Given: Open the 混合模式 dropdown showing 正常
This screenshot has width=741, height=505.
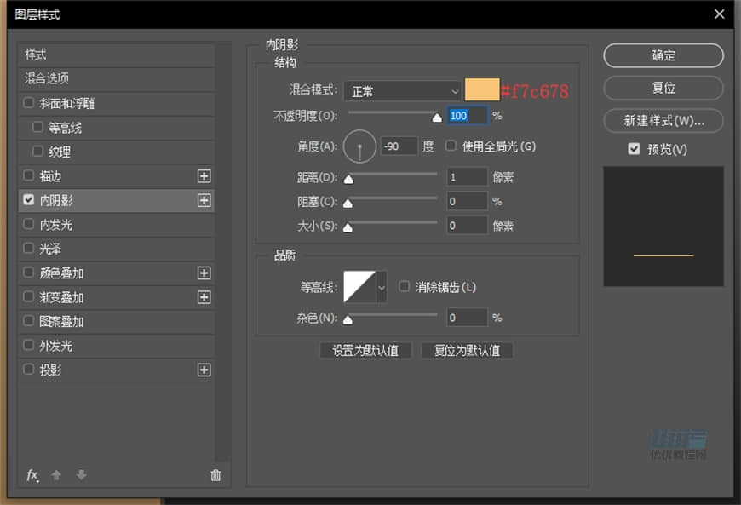Looking at the screenshot, I should point(402,90).
